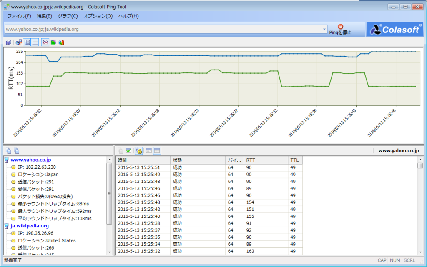Toggle the padlock auto-scroll lock icon
Viewport: 427px width, 267px height.
tap(138, 151)
